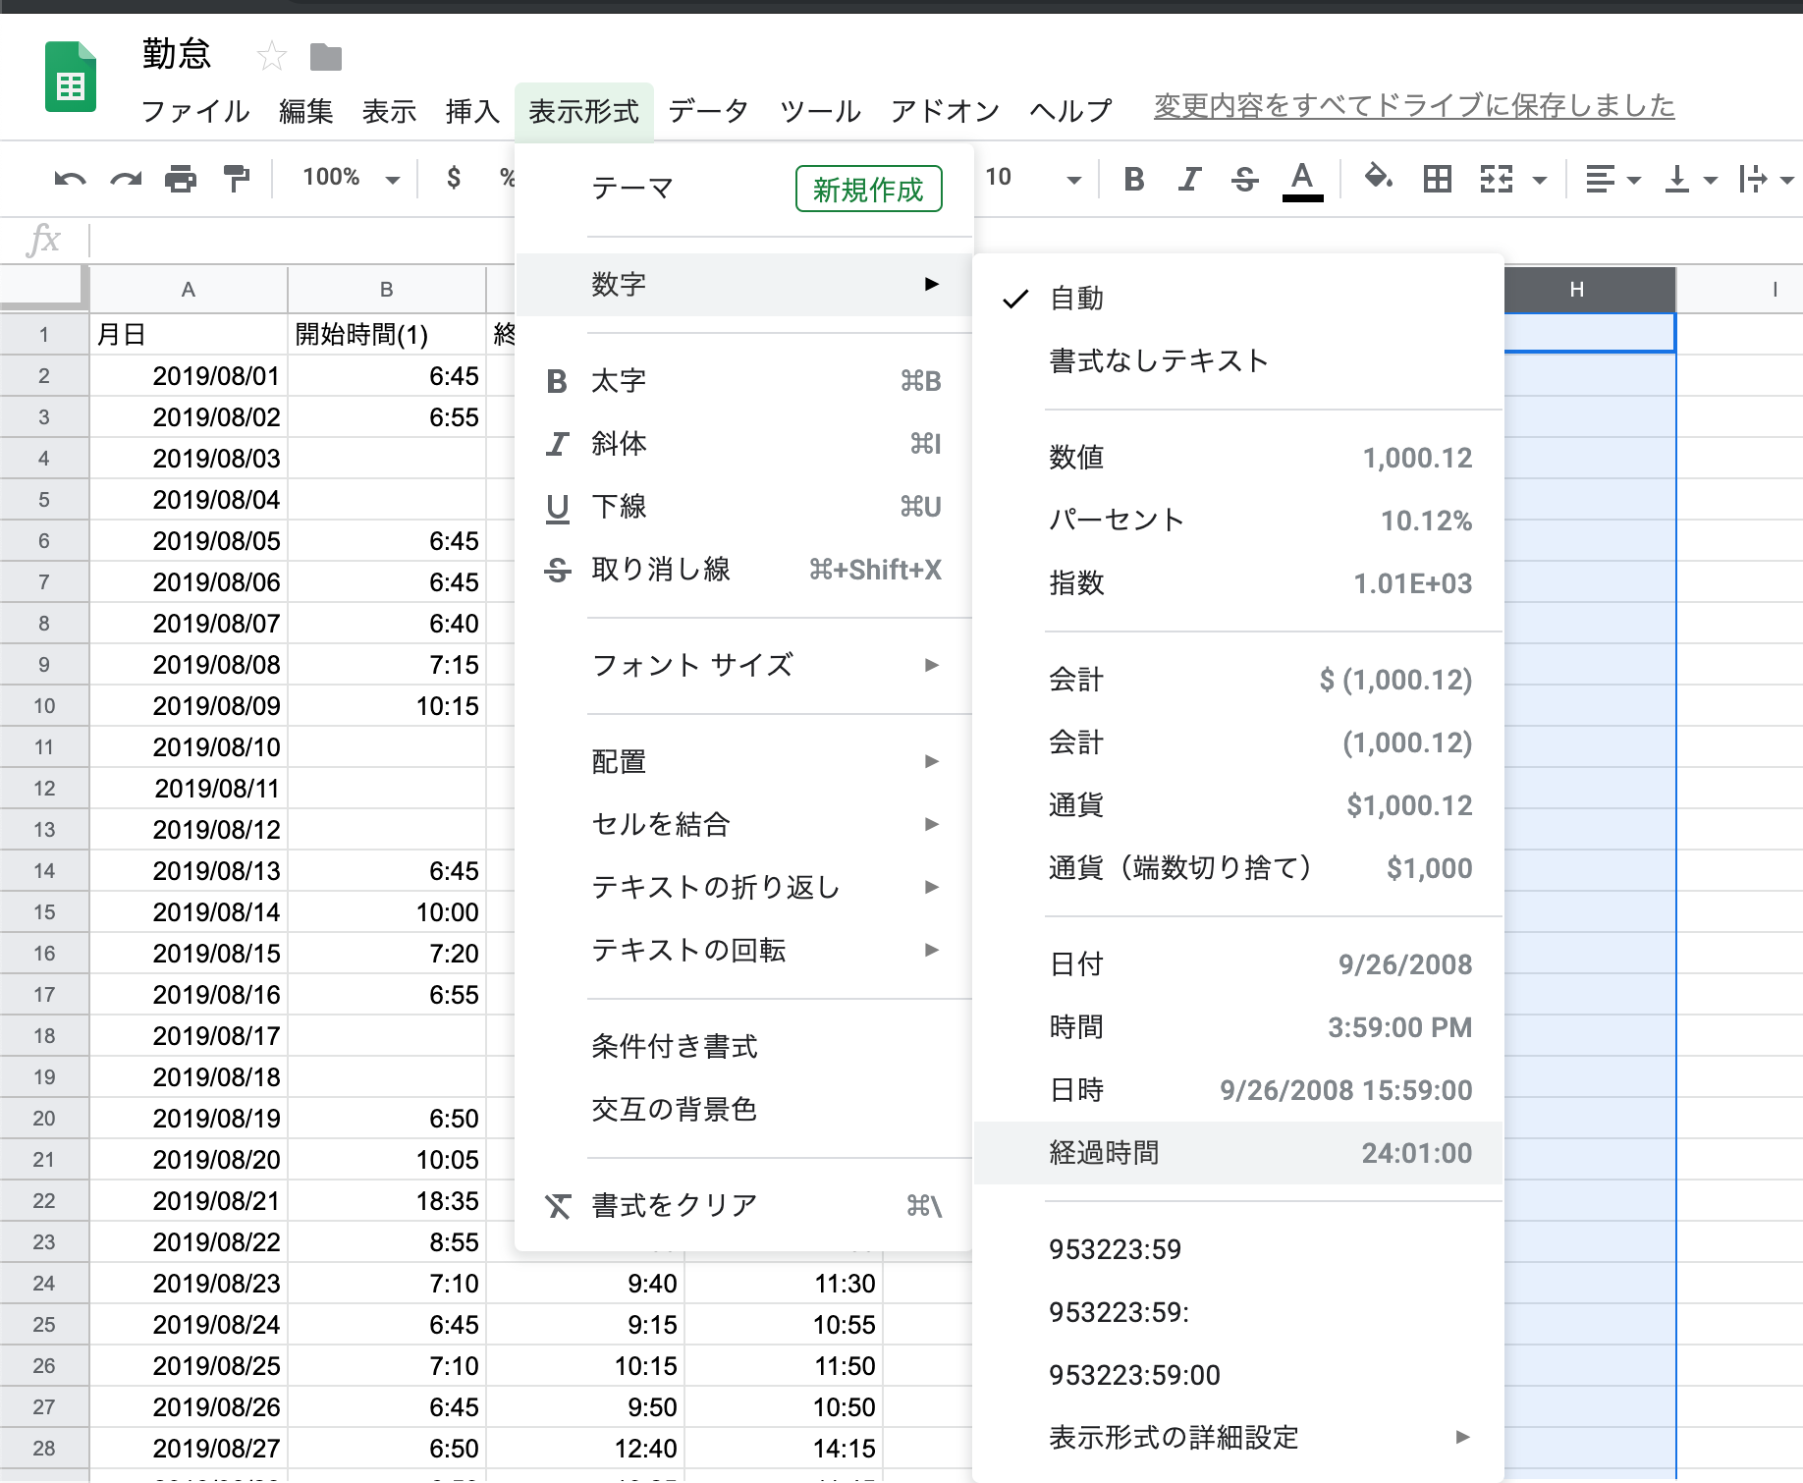1803x1483 pixels.
Task: Open the データ menu
Action: coord(709,111)
